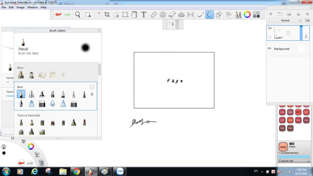
Task: Close the Brush Library panel
Action: [x=99, y=30]
